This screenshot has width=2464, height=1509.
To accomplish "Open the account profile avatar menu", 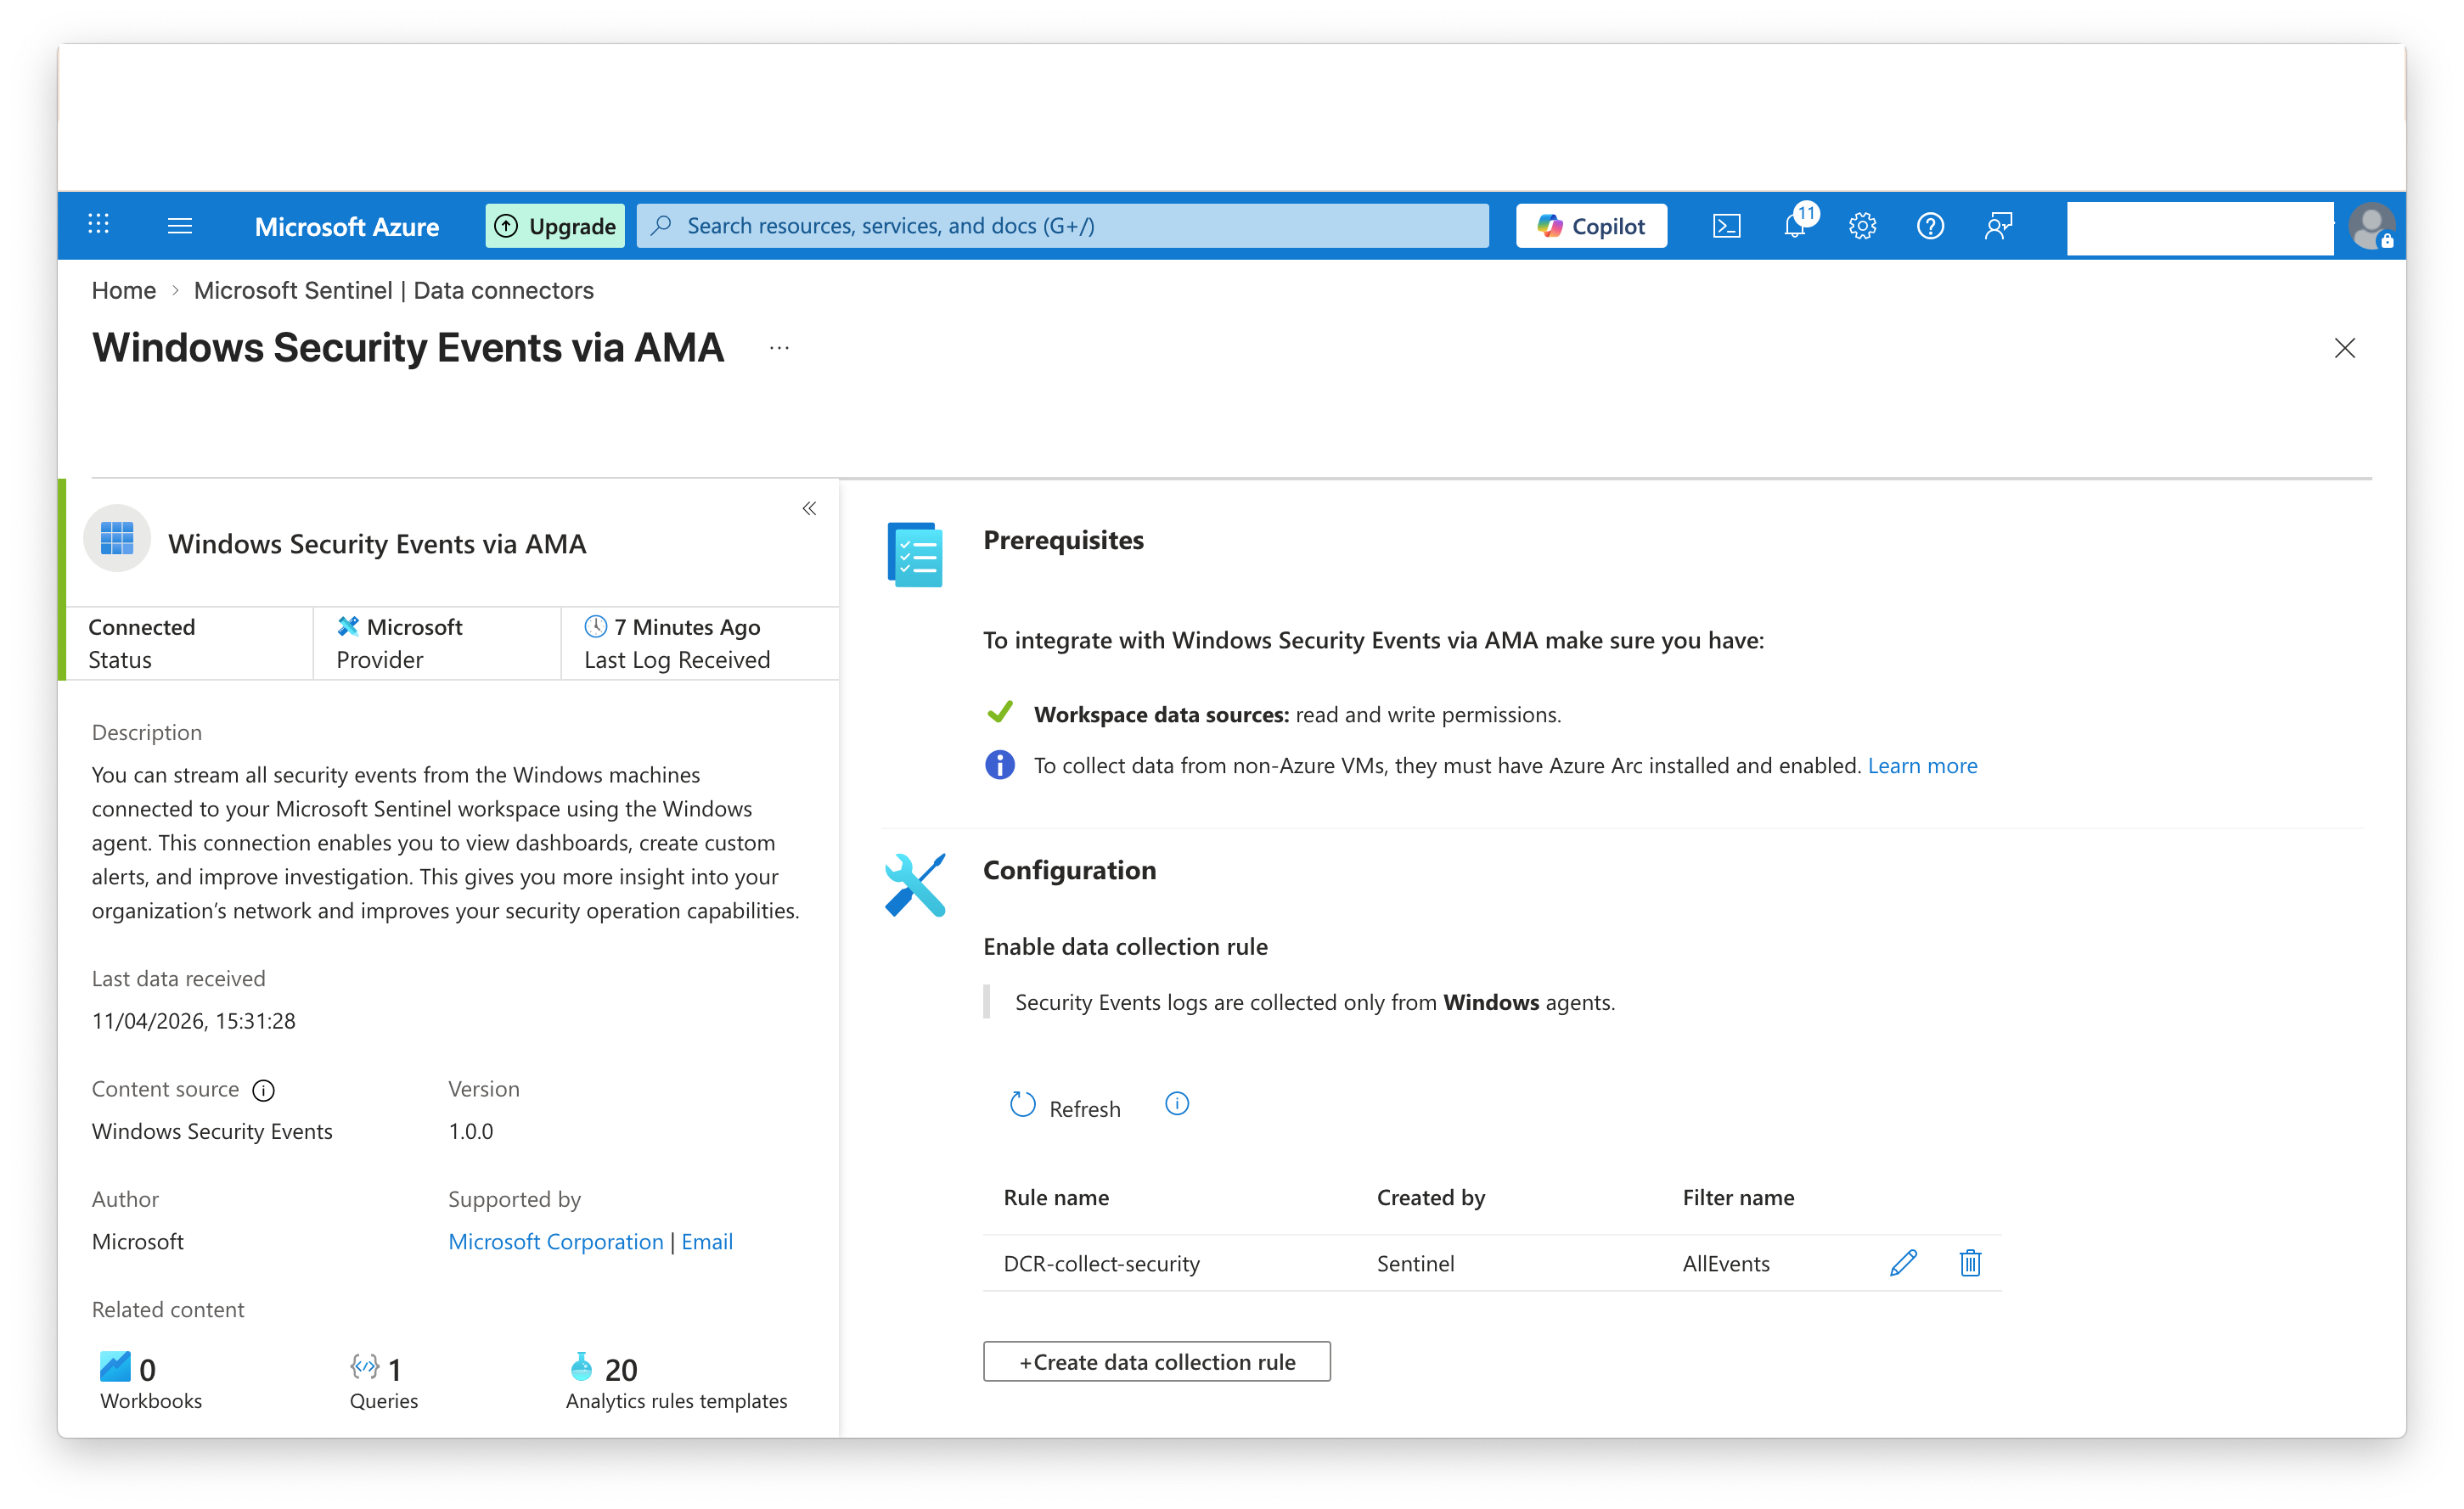I will click(x=2371, y=226).
